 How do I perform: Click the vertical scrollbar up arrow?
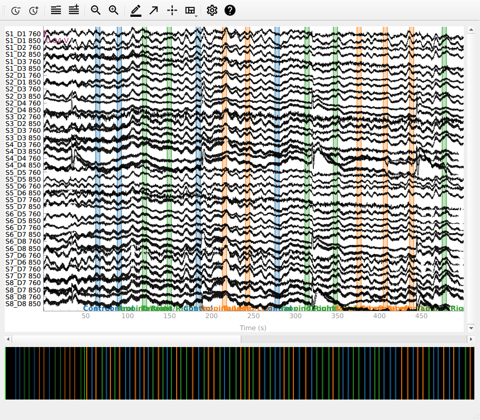coord(471,30)
